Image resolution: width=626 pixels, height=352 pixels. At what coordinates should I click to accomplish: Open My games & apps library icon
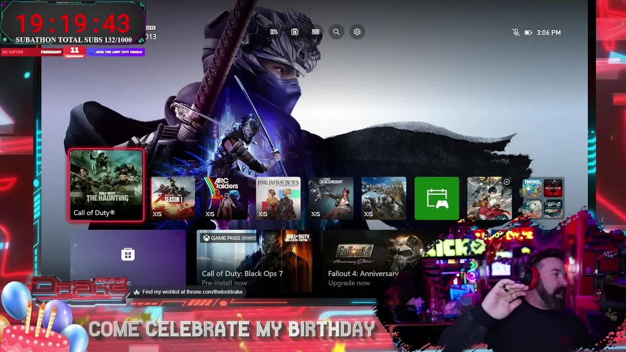point(274,32)
